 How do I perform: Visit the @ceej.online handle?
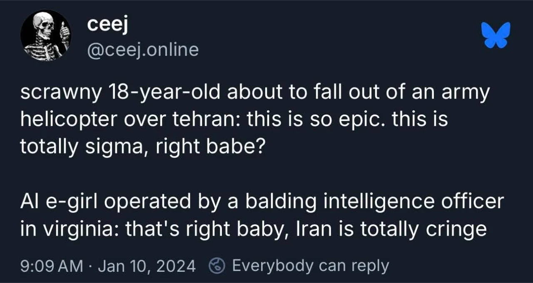click(x=142, y=50)
